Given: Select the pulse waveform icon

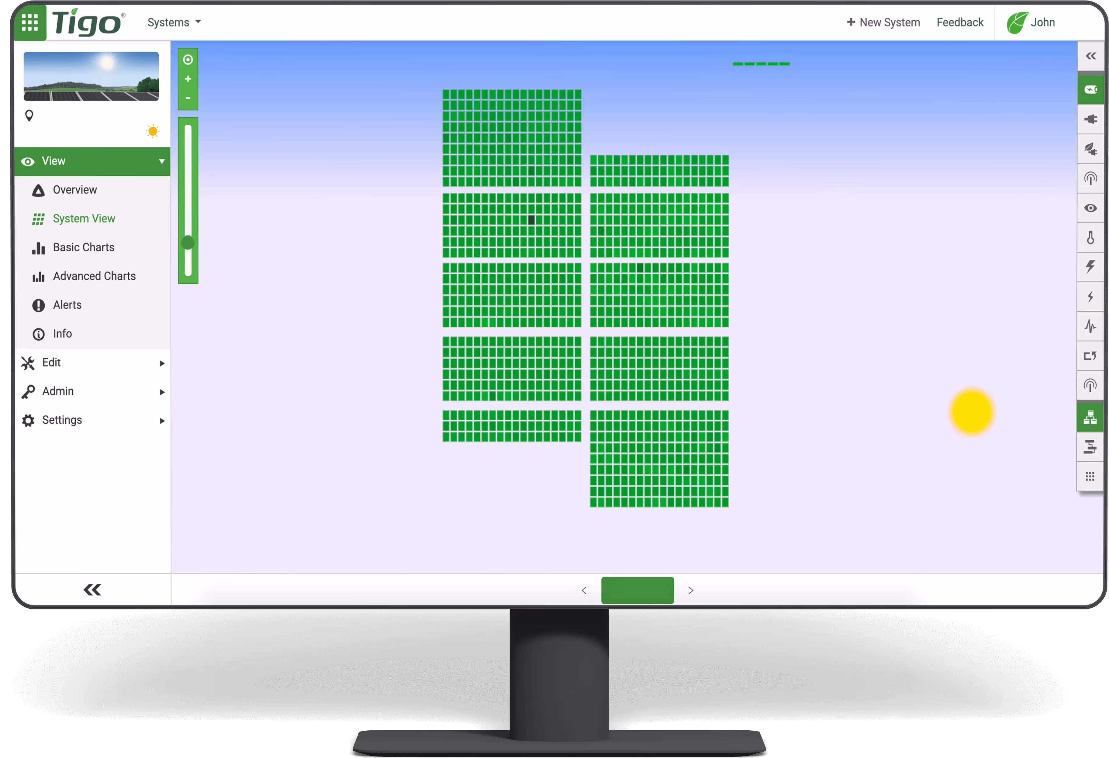Looking at the screenshot, I should [1090, 326].
